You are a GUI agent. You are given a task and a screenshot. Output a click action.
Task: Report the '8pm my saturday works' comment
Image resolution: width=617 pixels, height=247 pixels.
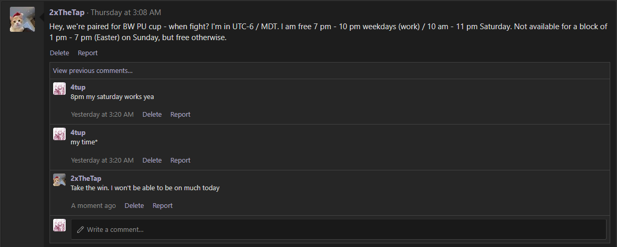pyautogui.click(x=180, y=114)
